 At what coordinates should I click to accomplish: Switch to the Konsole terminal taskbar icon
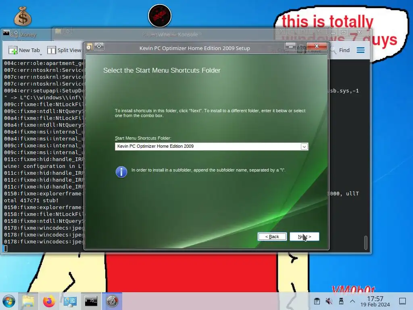pyautogui.click(x=91, y=301)
